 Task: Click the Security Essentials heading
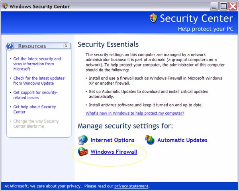click(x=108, y=45)
